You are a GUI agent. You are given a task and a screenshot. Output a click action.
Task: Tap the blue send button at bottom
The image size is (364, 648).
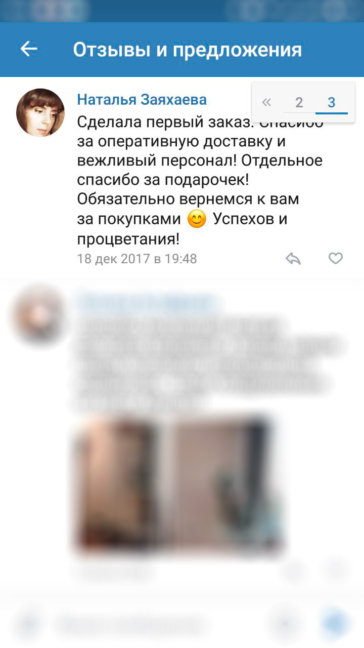point(336,623)
